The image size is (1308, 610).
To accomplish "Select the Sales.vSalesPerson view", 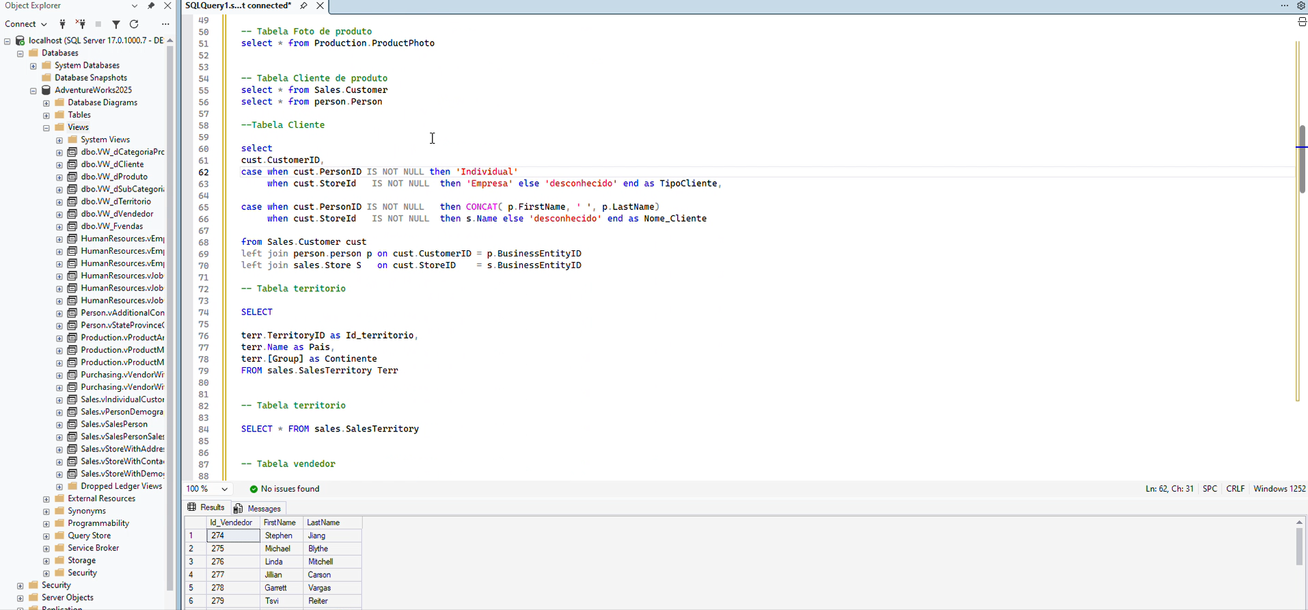I will [113, 424].
